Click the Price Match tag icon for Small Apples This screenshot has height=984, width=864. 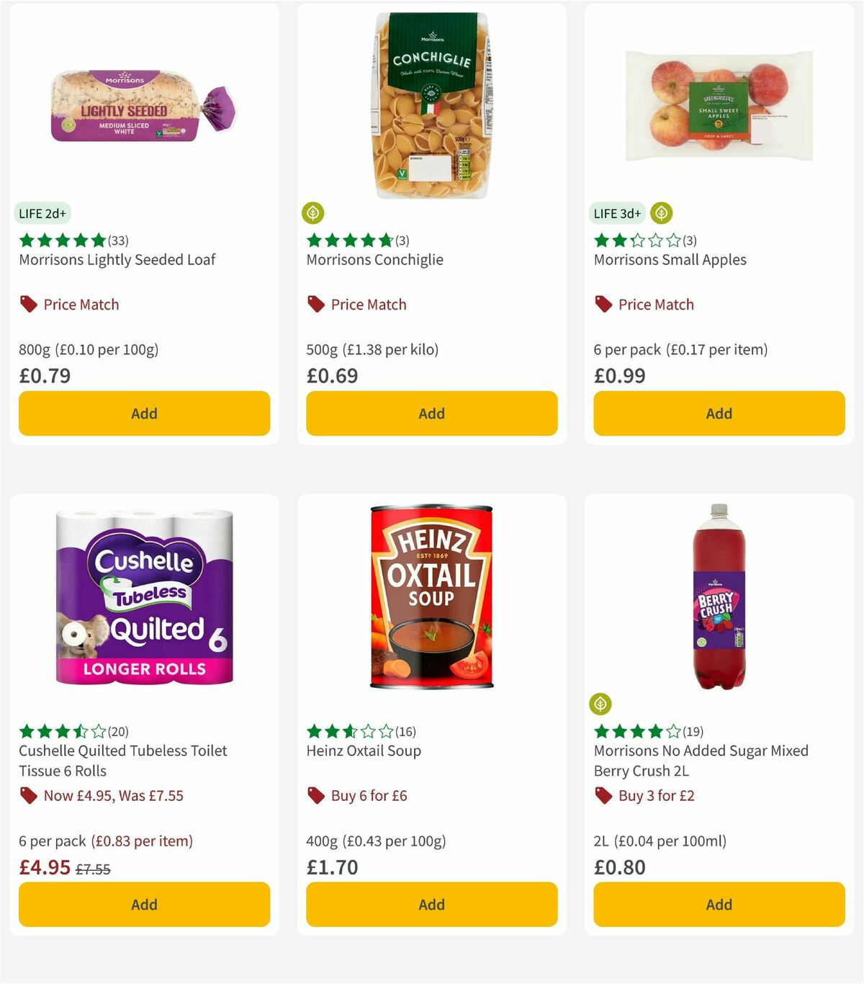[603, 304]
